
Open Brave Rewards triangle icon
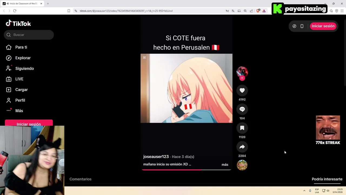click(264, 11)
